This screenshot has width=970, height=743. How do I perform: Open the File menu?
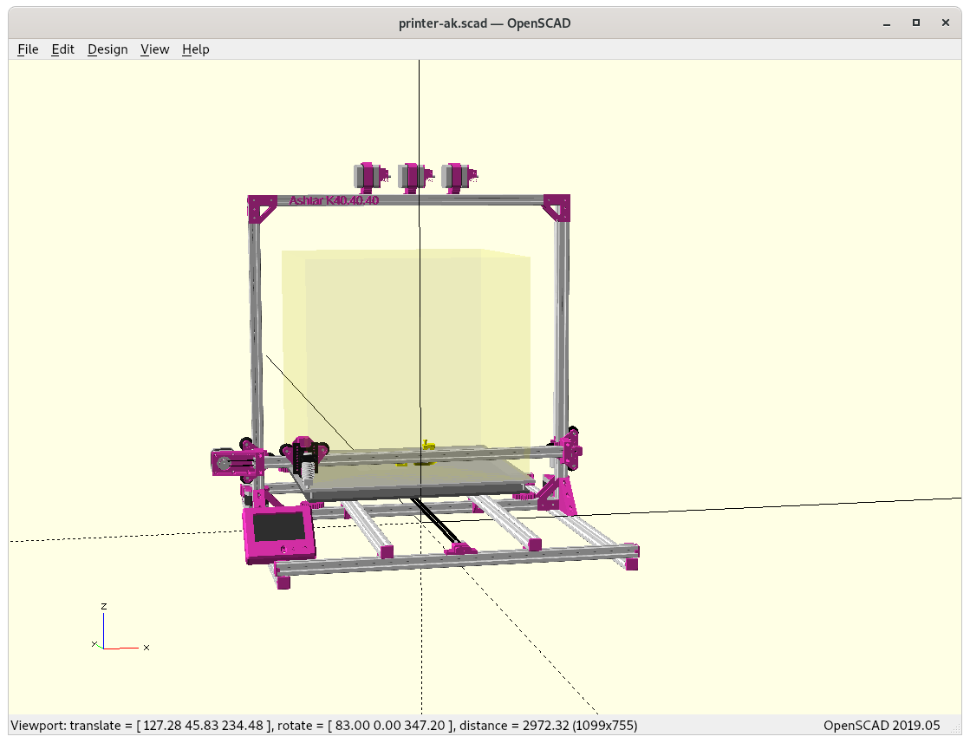pyautogui.click(x=28, y=49)
